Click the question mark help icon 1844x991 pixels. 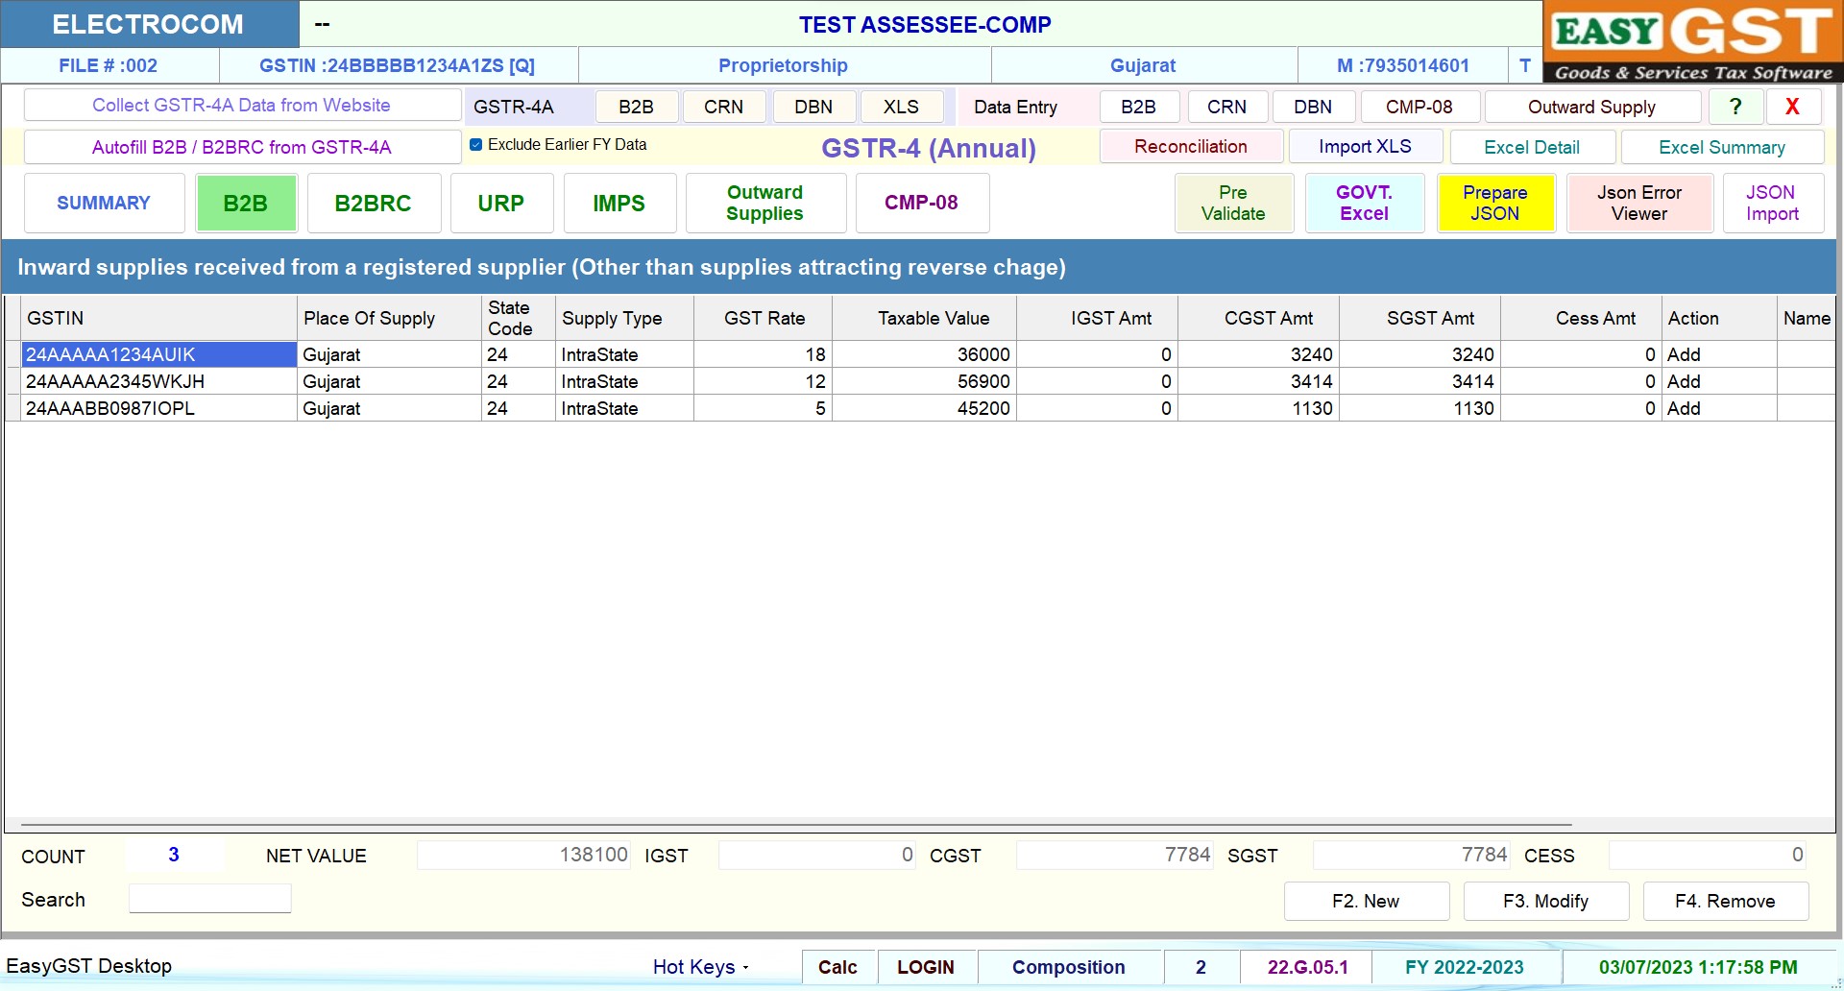[1735, 107]
